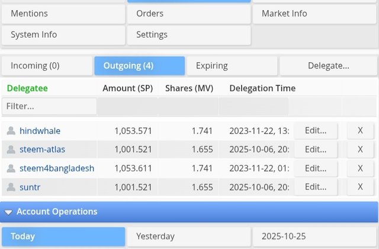
Task: Collapse the Account Operations section
Action: click(x=9, y=212)
